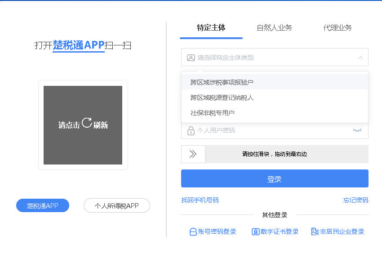Click the user icon in subject type field
This screenshot has width=382, height=258.
pos(191,58)
